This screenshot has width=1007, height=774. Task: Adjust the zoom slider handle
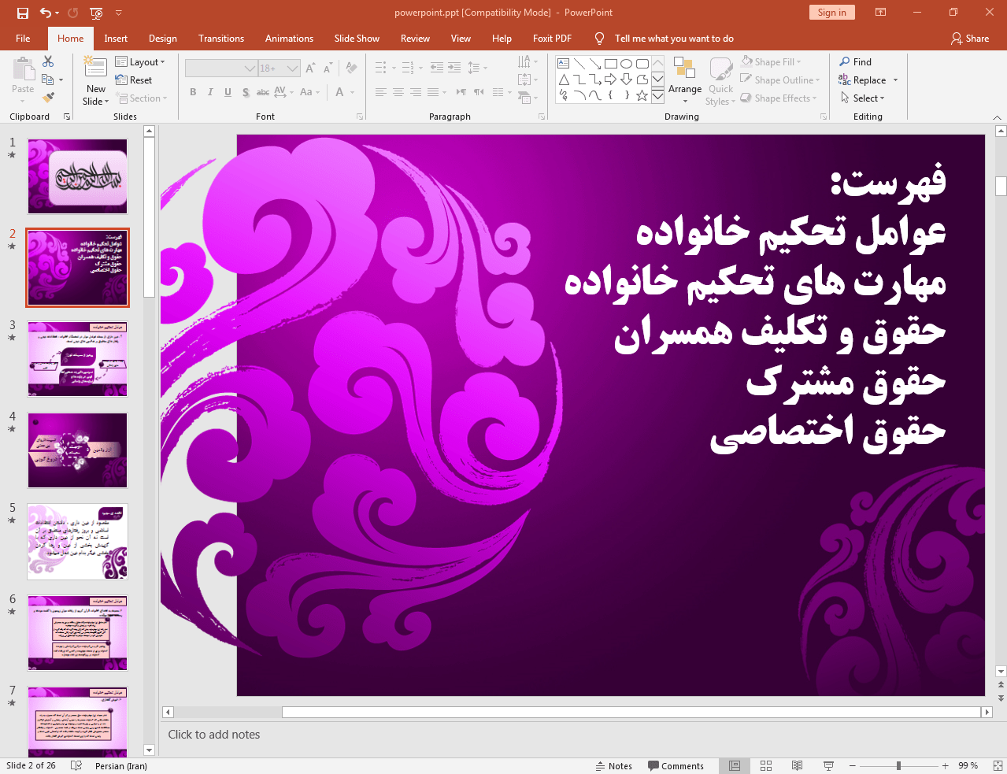[898, 765]
